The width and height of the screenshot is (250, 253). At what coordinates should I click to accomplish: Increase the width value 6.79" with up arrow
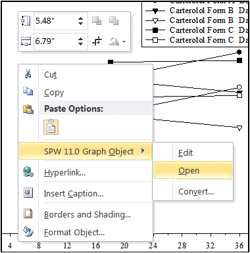(x=80, y=39)
